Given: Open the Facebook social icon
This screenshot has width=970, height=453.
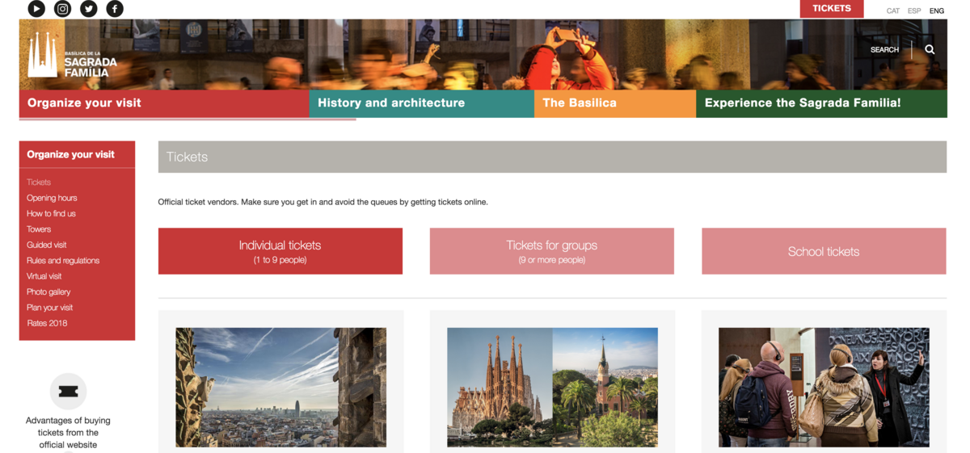Looking at the screenshot, I should tap(115, 9).
